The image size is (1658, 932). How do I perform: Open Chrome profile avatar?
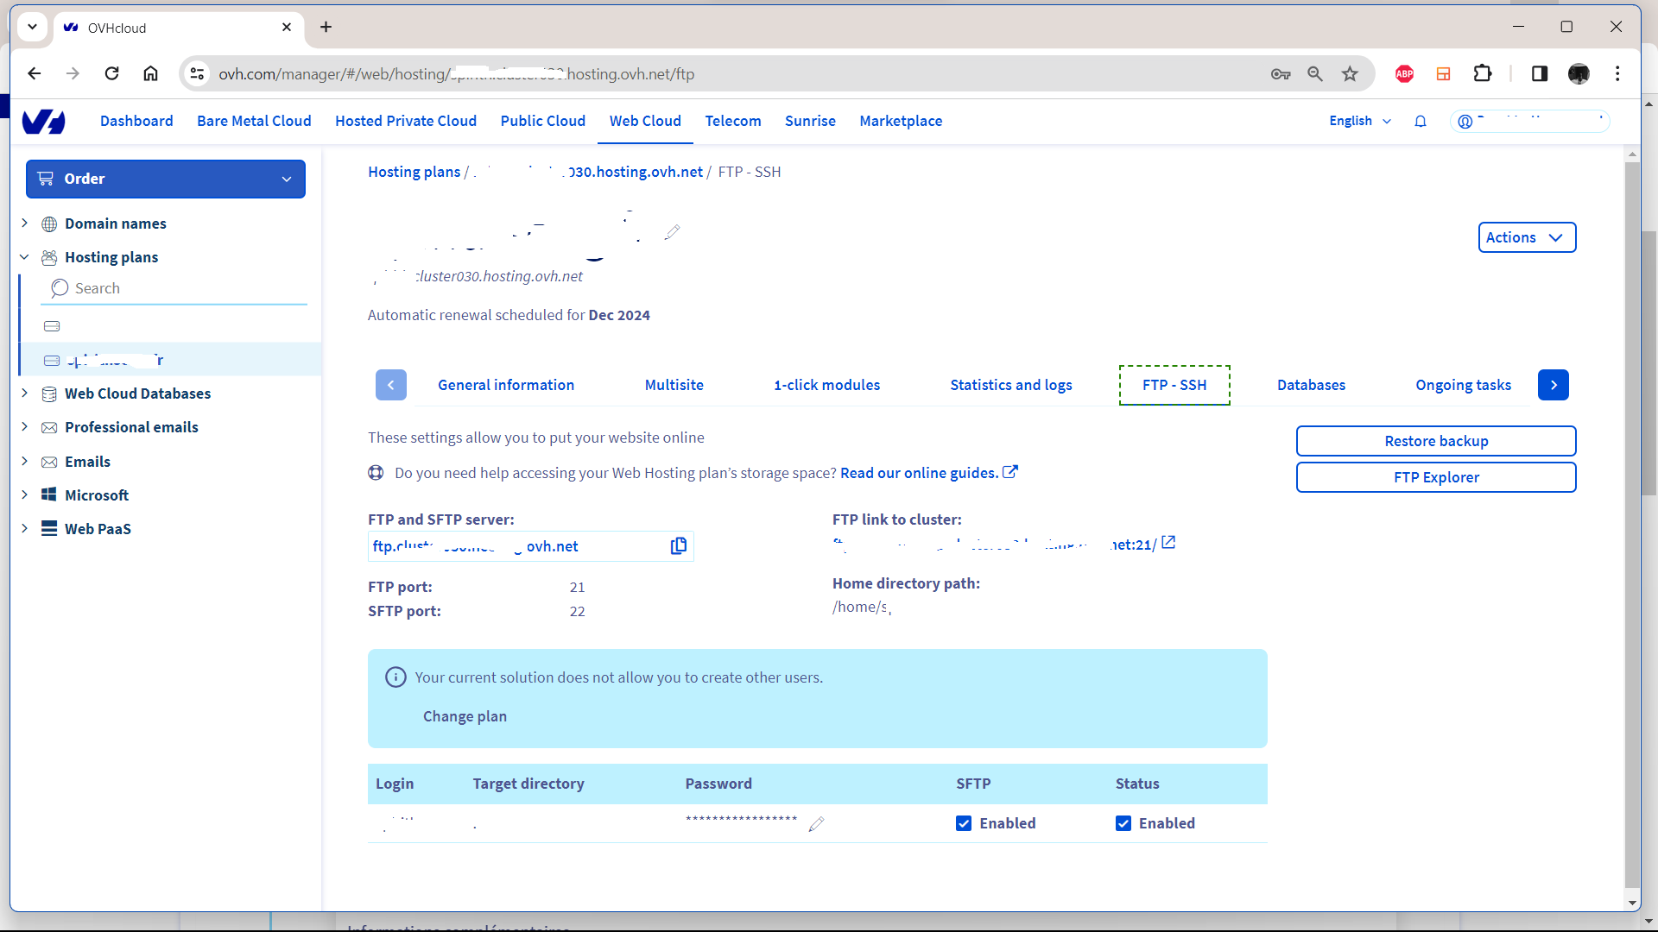(x=1579, y=74)
